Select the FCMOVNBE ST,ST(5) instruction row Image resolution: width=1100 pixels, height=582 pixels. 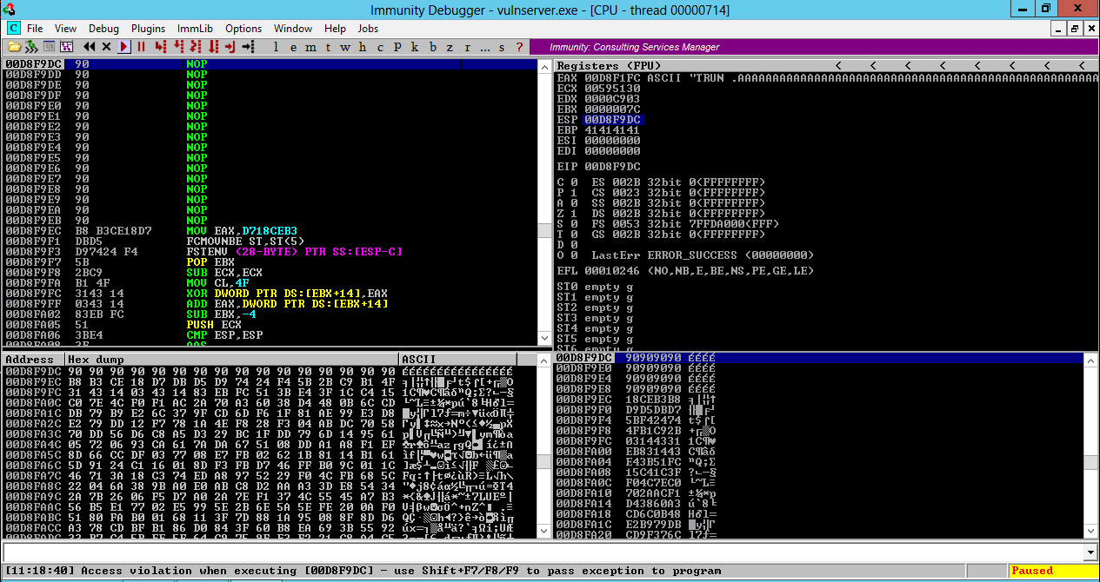click(x=270, y=241)
